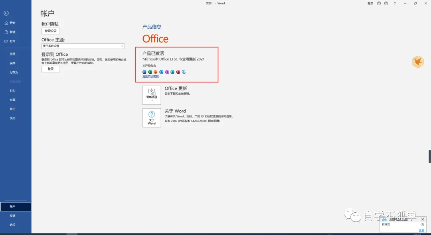Click the Outlook app icon in product list
Screen dimensions: 431x235
click(161, 72)
